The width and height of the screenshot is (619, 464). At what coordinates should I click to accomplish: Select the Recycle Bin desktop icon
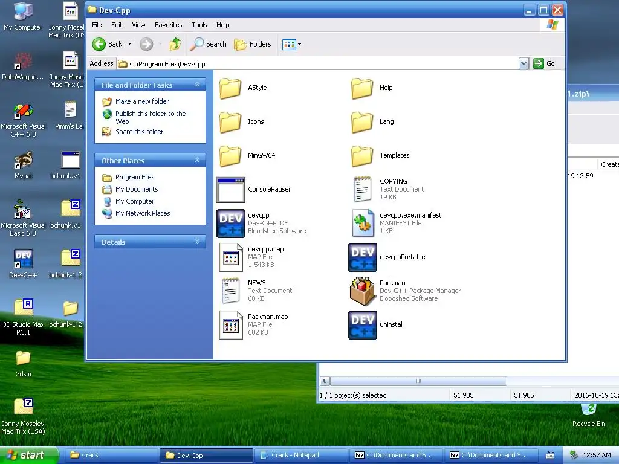(x=589, y=415)
